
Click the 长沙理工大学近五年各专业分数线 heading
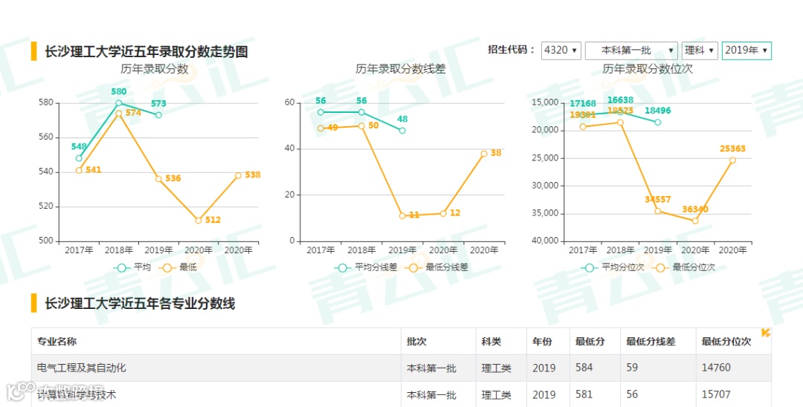tap(140, 303)
